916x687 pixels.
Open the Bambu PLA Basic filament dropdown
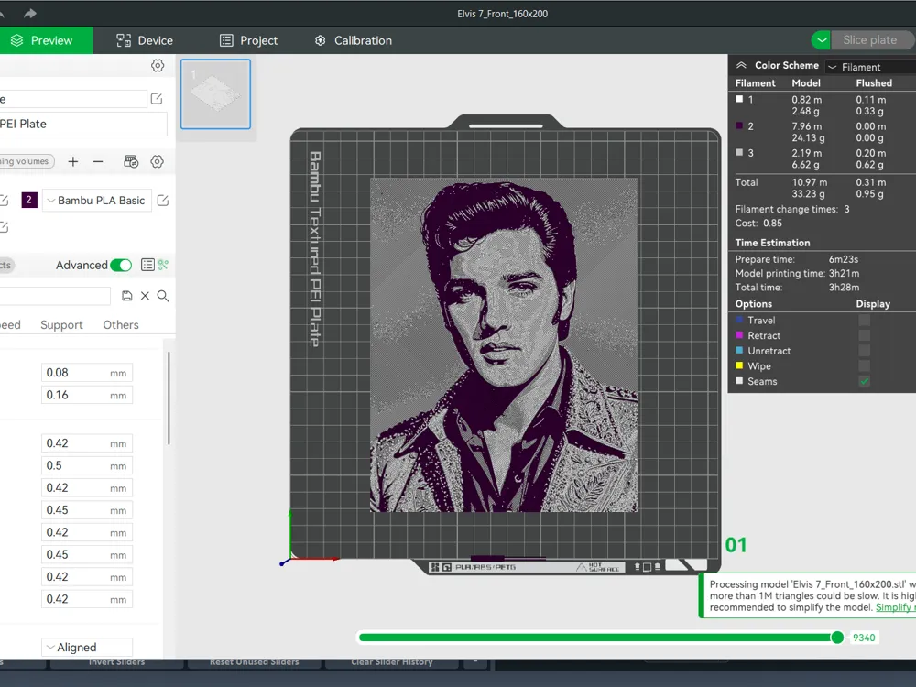pyautogui.click(x=97, y=201)
